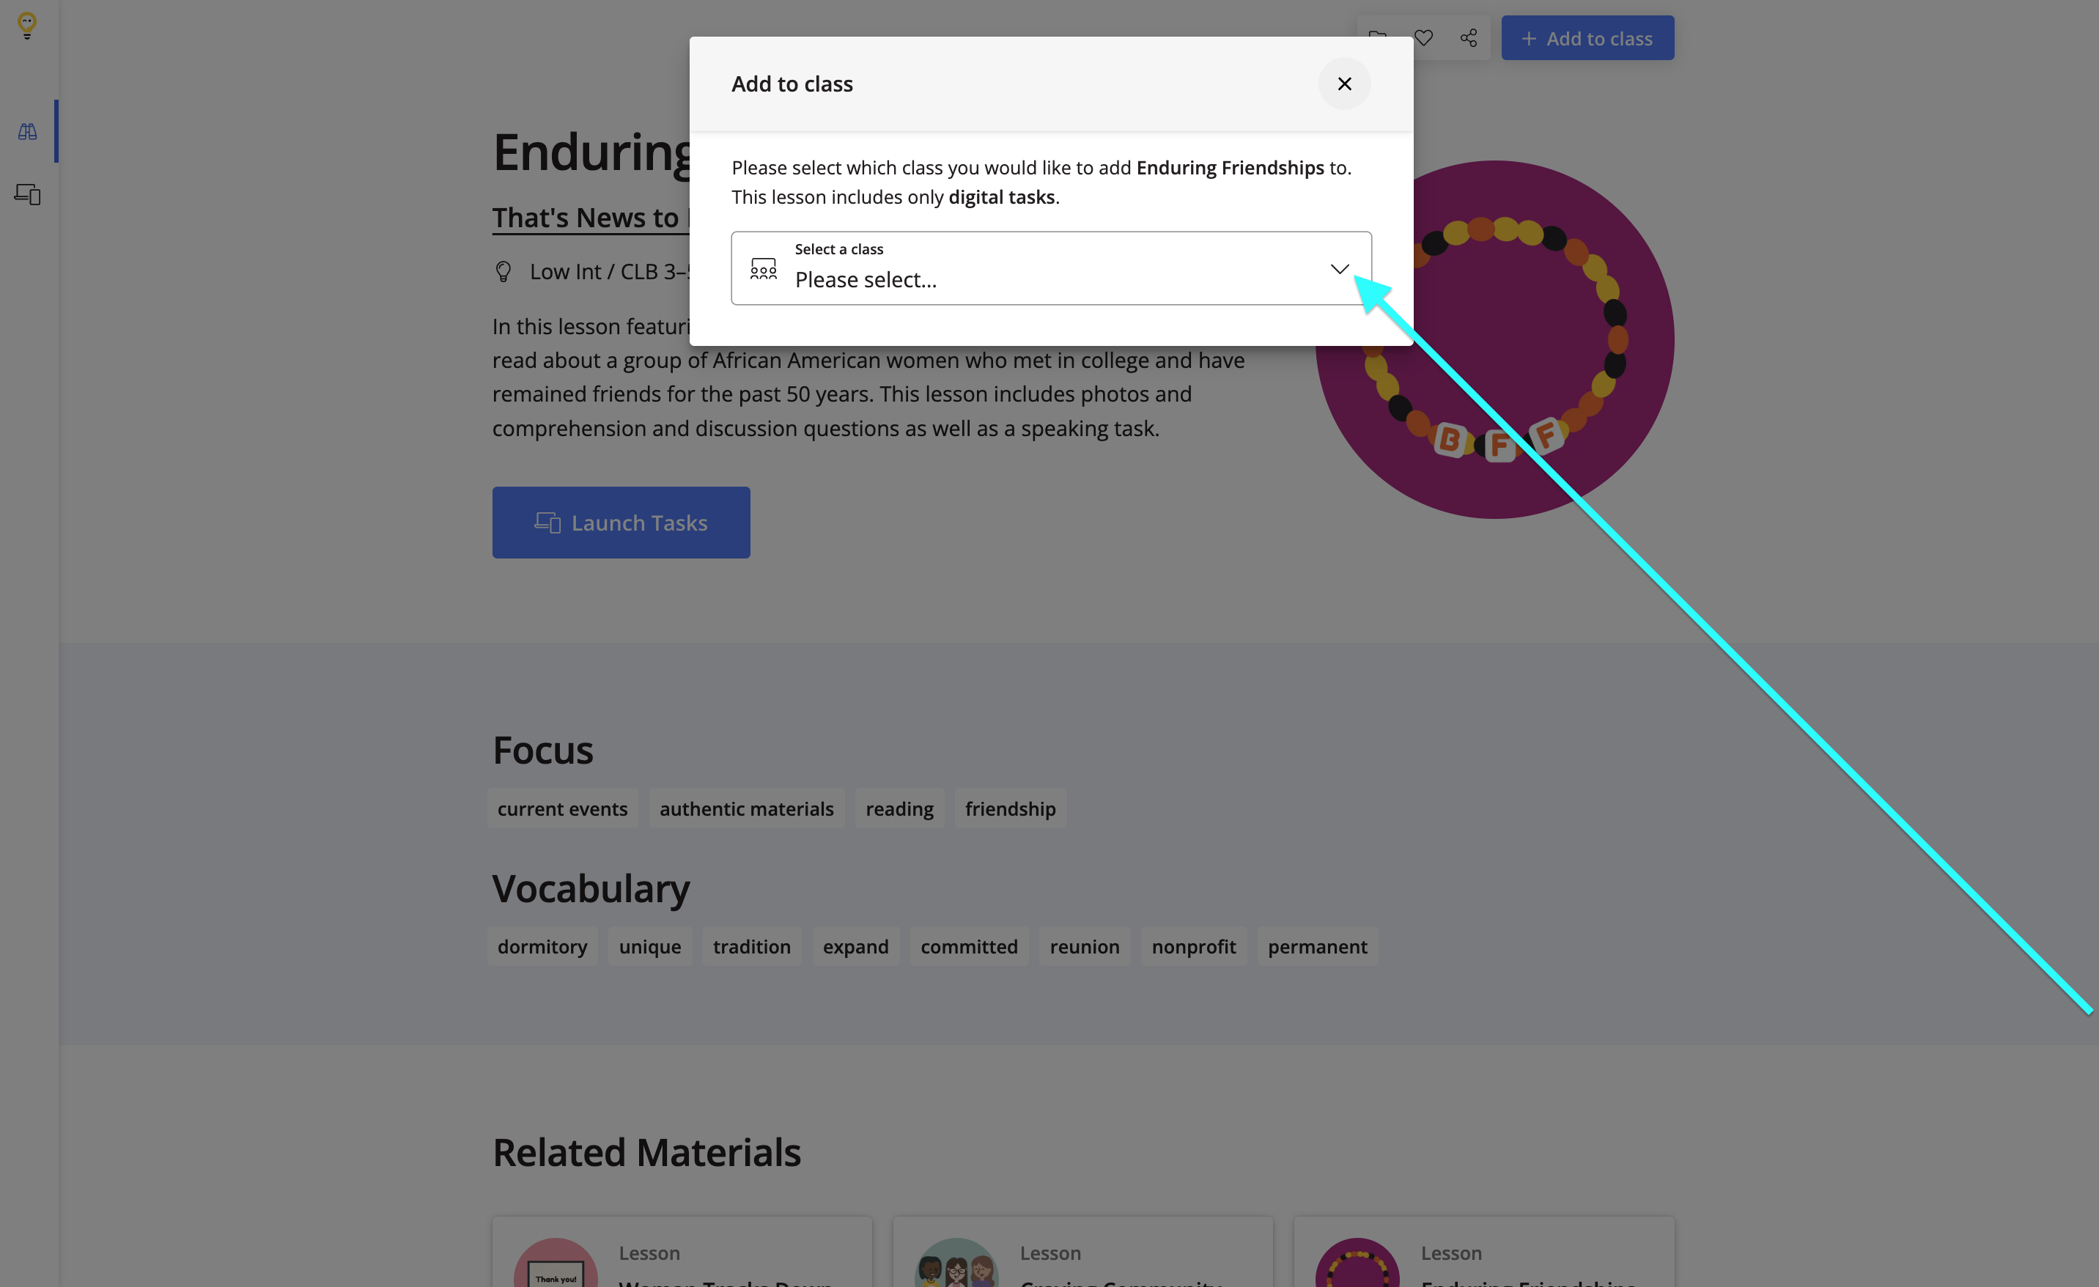2099x1287 pixels.
Task: Open the That's News to Me link
Action: coord(588,217)
